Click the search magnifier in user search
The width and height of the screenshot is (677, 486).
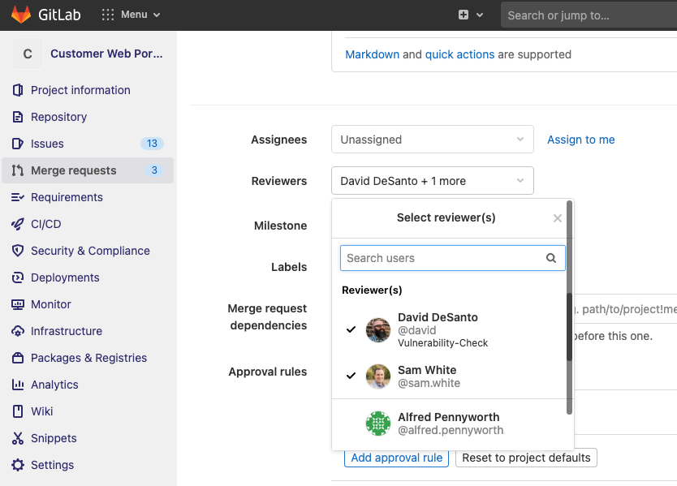[x=551, y=258]
